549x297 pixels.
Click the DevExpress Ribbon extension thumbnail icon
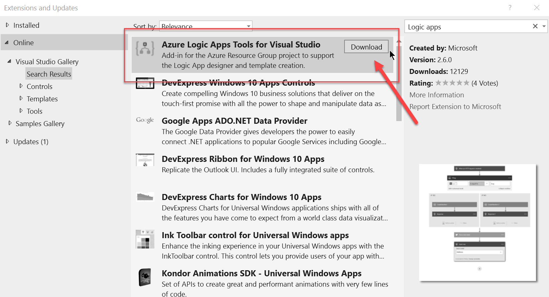[x=145, y=160]
